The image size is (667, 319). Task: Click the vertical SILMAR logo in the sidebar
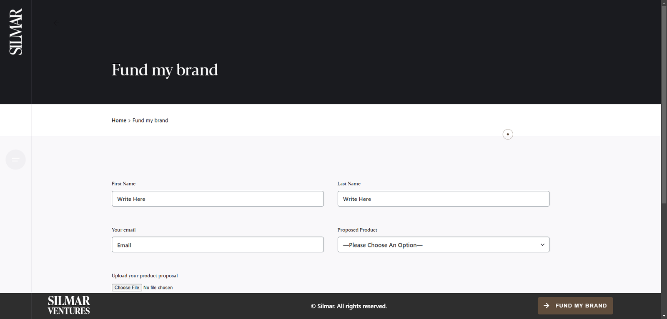tap(16, 32)
